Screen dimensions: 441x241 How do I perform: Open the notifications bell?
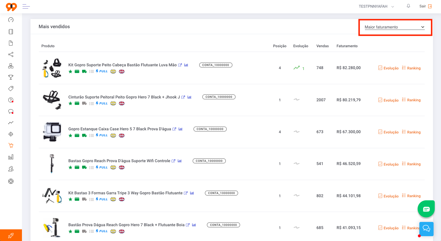pyautogui.click(x=409, y=6)
